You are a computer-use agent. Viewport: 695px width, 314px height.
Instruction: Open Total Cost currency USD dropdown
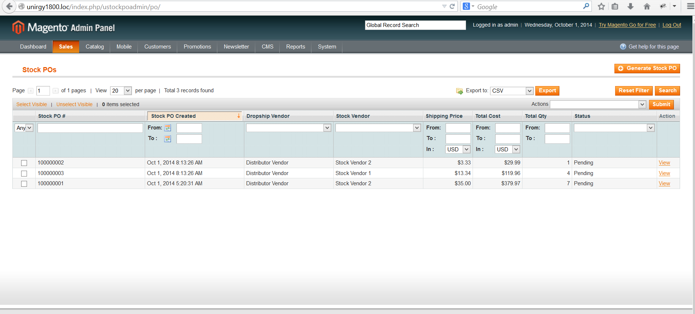coord(508,150)
